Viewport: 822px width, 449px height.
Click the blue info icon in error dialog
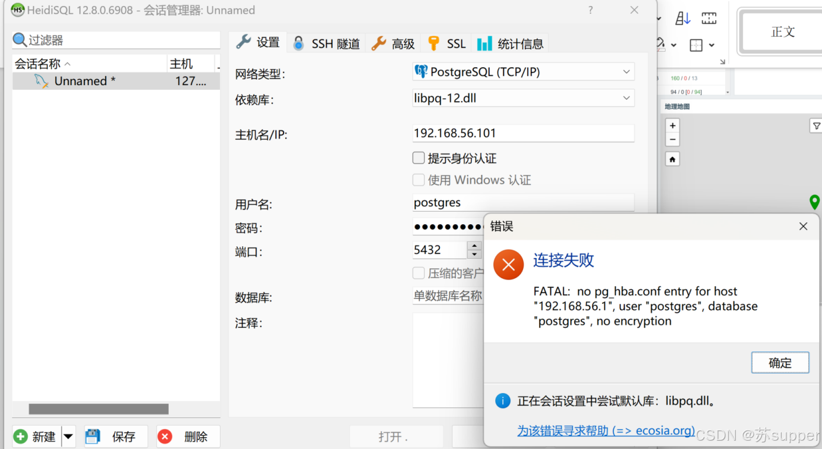(503, 401)
